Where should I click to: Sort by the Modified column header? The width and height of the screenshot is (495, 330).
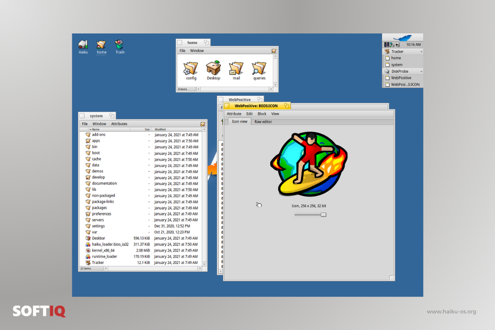[x=177, y=129]
